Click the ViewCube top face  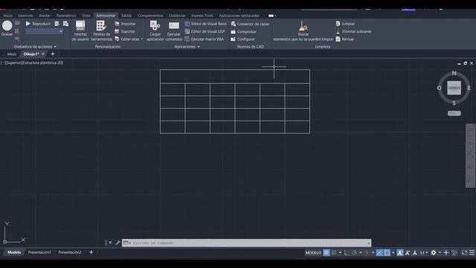(454, 88)
